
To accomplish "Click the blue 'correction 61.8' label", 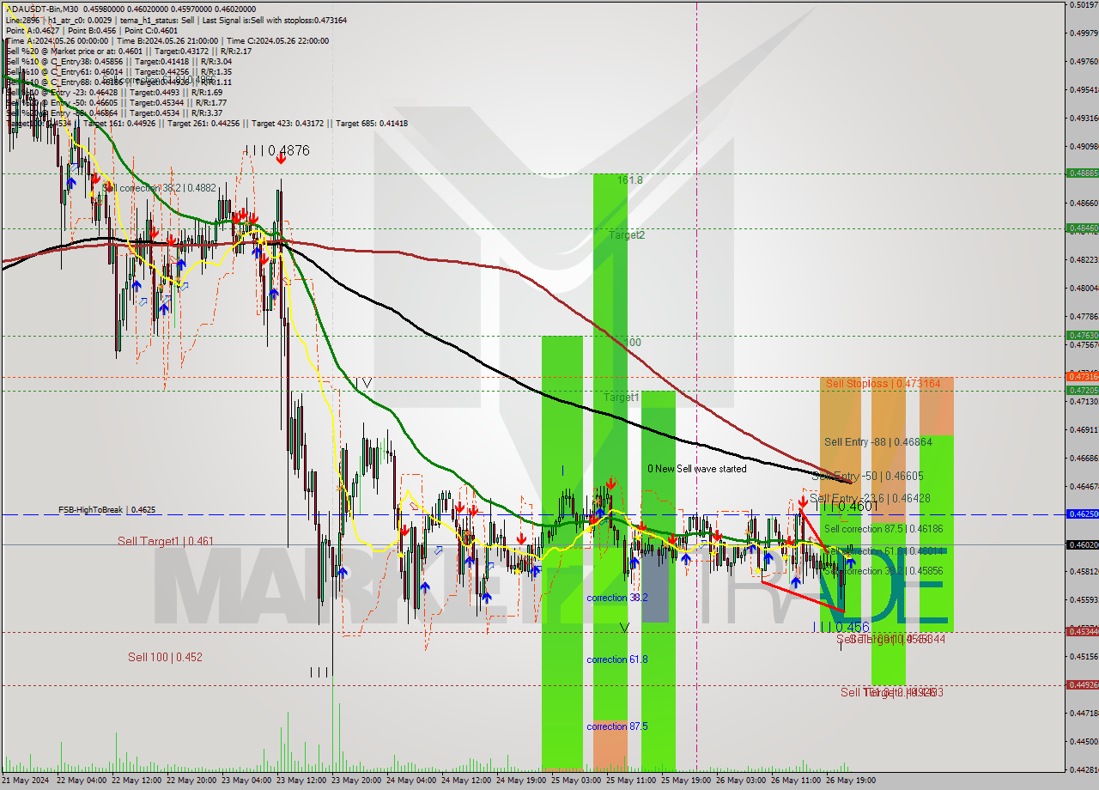I will tap(617, 659).
